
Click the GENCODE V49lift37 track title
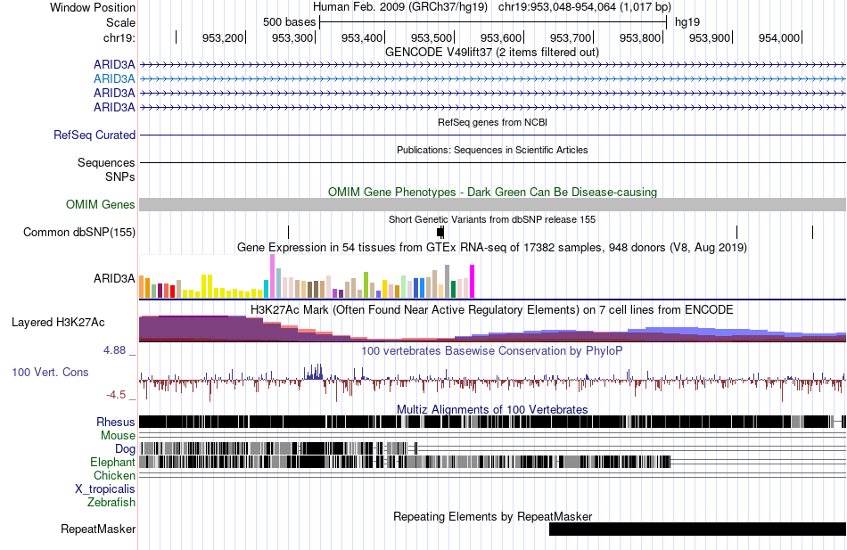[492, 53]
